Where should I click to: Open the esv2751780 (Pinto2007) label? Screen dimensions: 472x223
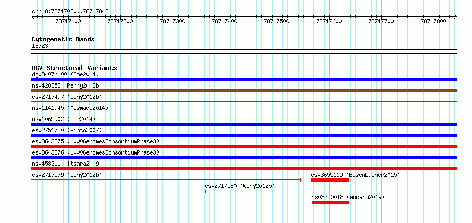67,130
